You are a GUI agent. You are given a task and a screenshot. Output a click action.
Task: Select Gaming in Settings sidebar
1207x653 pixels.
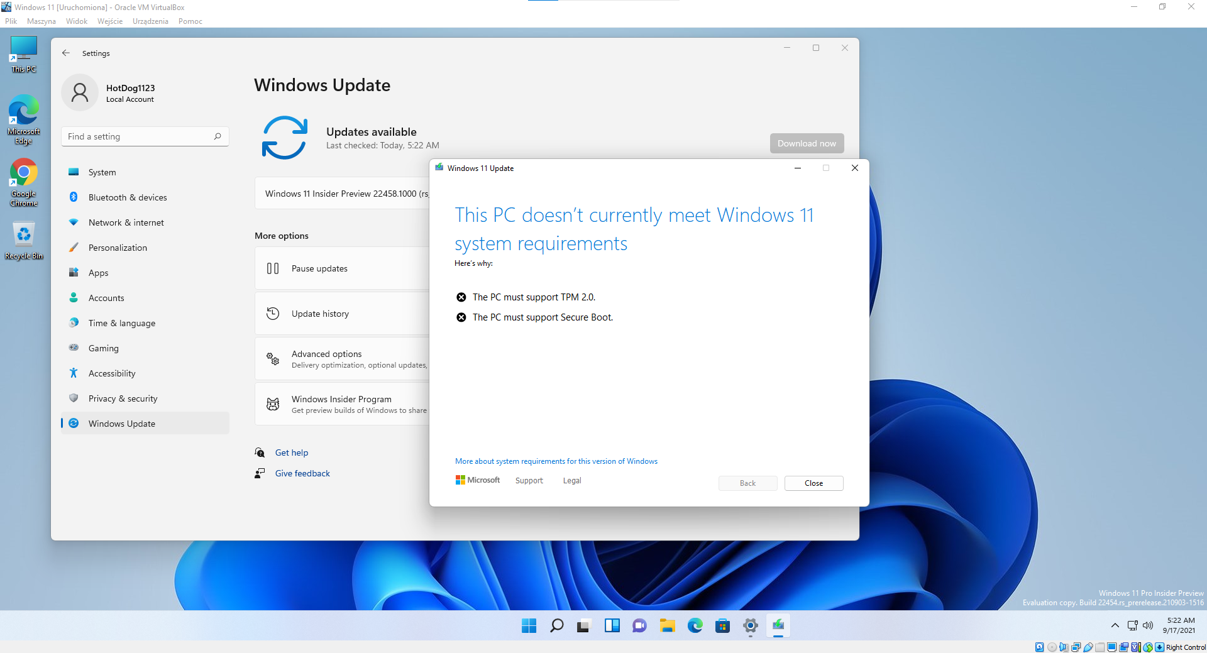click(x=145, y=348)
